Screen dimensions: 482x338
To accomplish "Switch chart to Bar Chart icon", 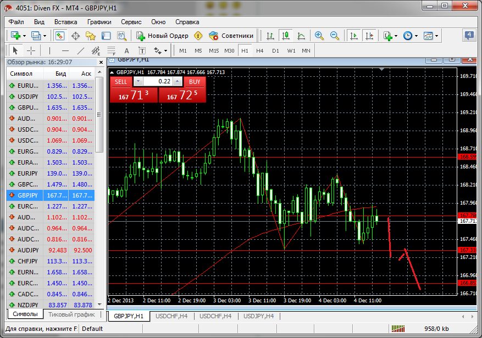I will pos(270,36).
